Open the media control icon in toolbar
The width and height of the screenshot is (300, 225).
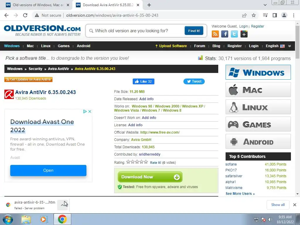265,15
